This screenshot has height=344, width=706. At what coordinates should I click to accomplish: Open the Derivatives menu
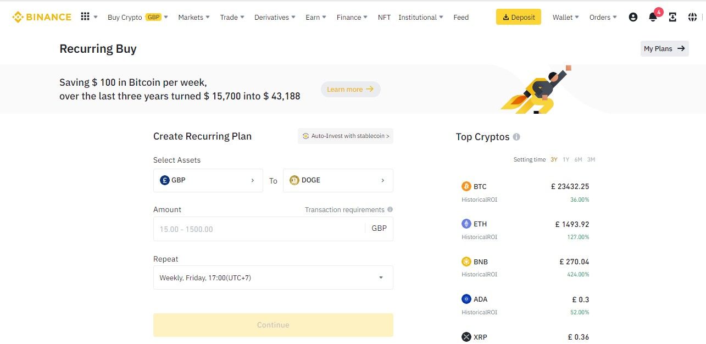(x=274, y=17)
